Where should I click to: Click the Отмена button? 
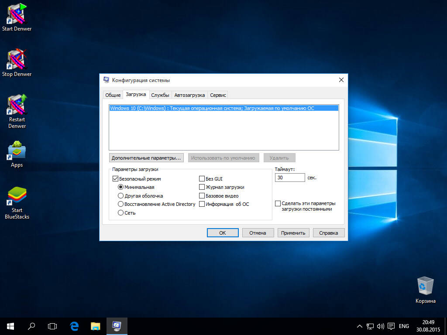click(258, 233)
